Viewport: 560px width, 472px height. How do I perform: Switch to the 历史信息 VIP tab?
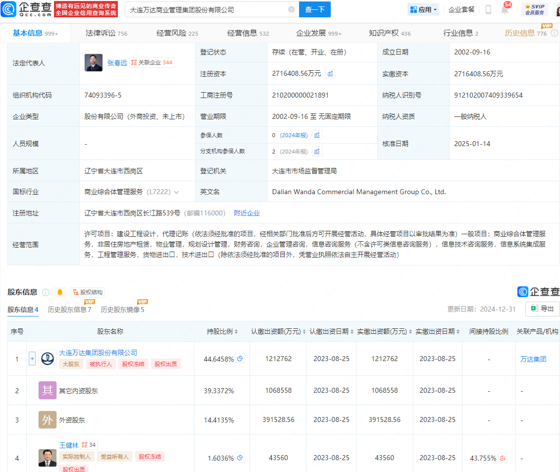[x=526, y=33]
